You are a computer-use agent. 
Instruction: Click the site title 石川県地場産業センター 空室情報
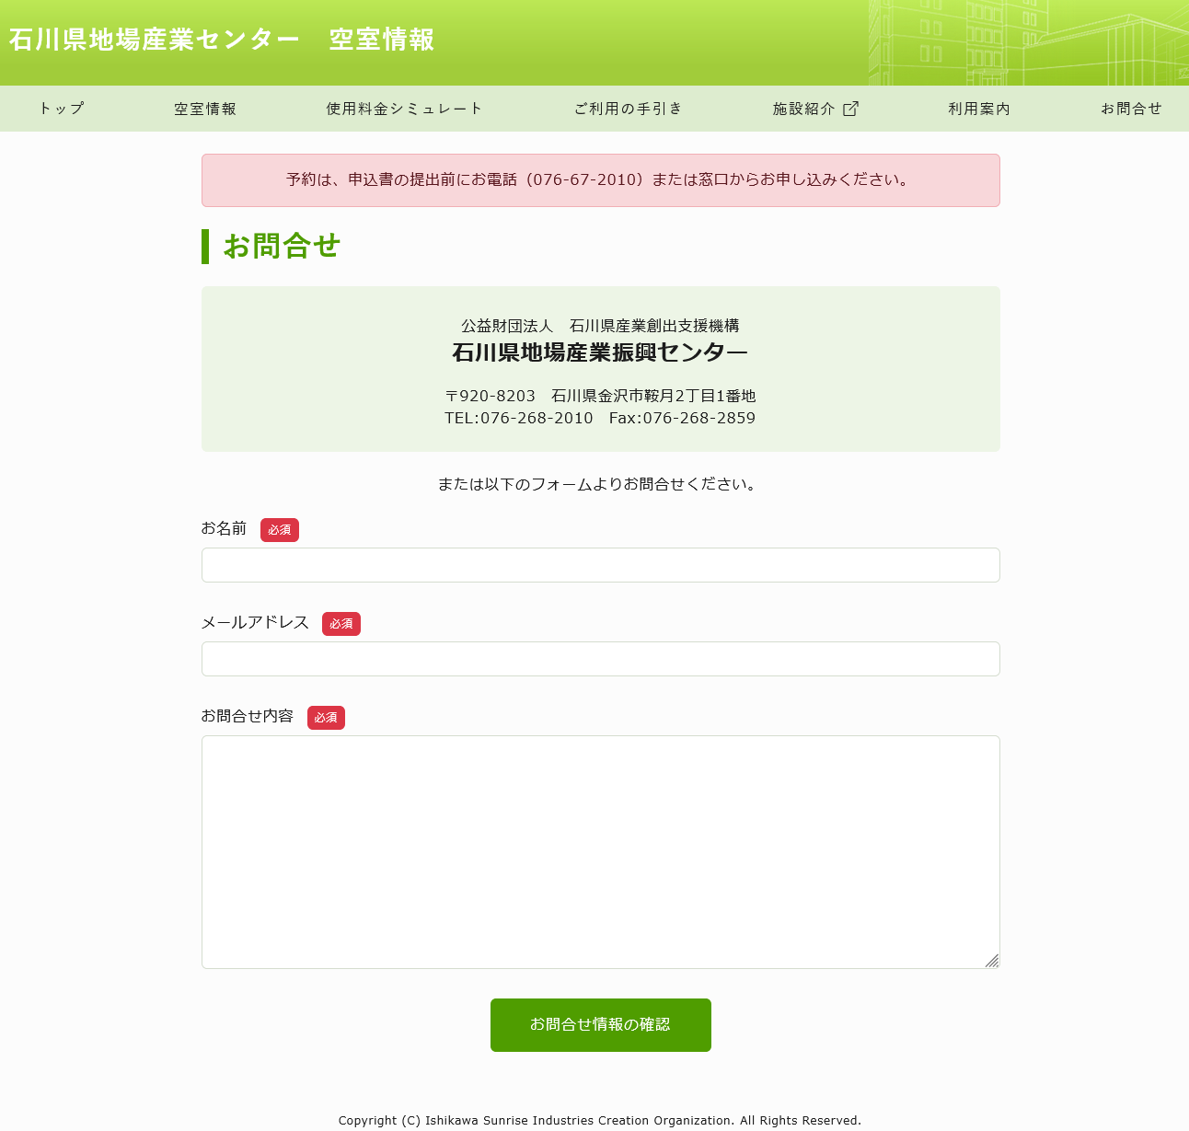click(222, 40)
